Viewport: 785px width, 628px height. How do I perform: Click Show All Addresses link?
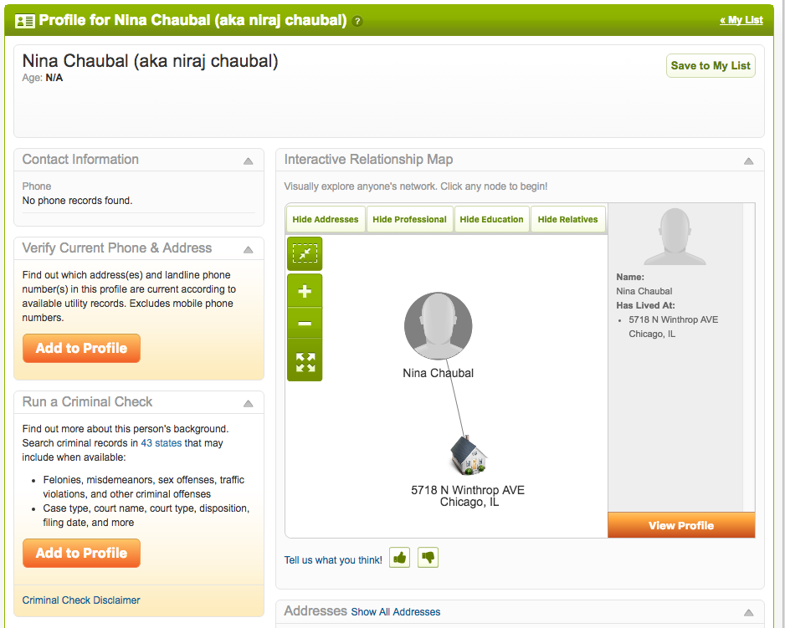[396, 612]
